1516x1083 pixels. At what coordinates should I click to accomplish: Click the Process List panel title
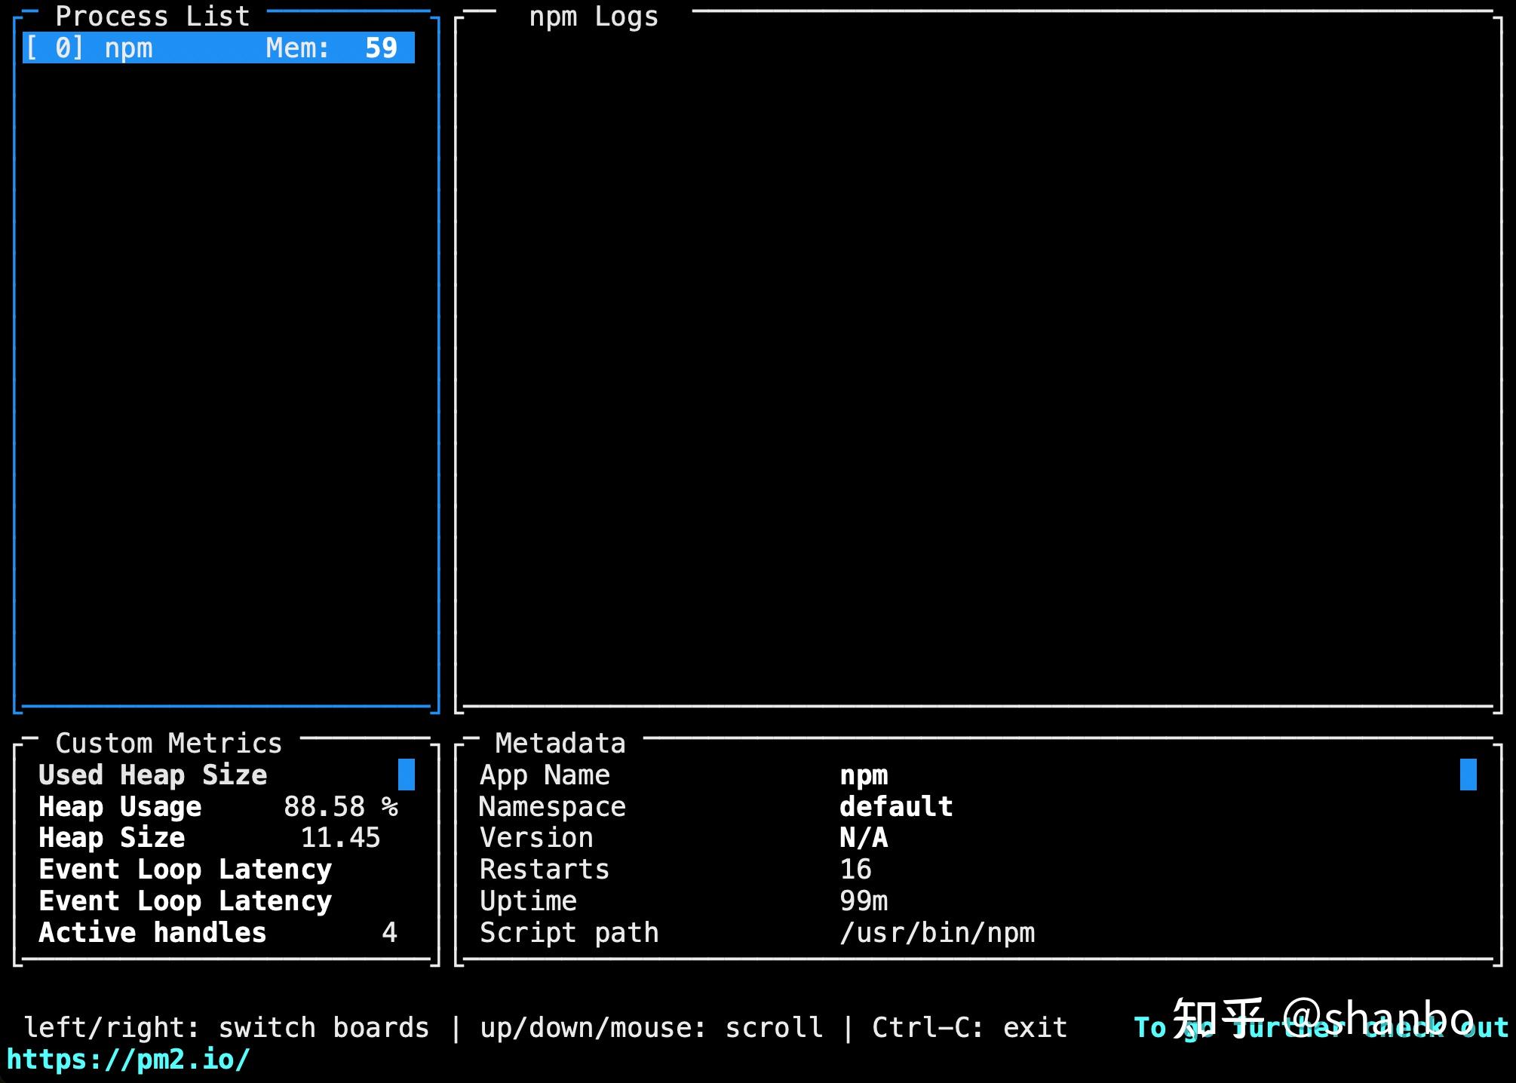point(152,16)
